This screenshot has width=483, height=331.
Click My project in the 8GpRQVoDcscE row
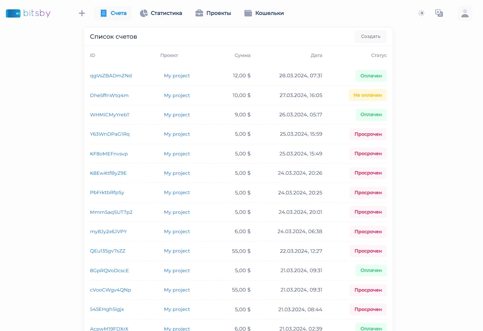click(177, 270)
